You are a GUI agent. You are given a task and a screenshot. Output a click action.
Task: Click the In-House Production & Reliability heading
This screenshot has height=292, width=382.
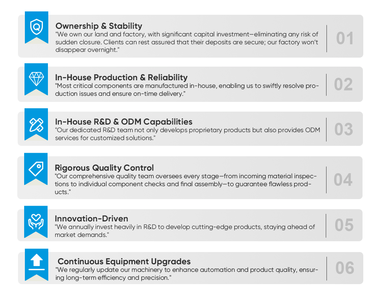(121, 77)
